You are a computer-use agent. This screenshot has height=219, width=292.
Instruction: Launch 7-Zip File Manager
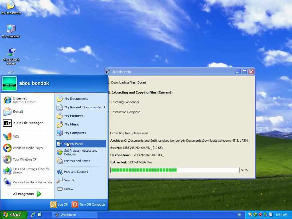pyautogui.click(x=27, y=123)
